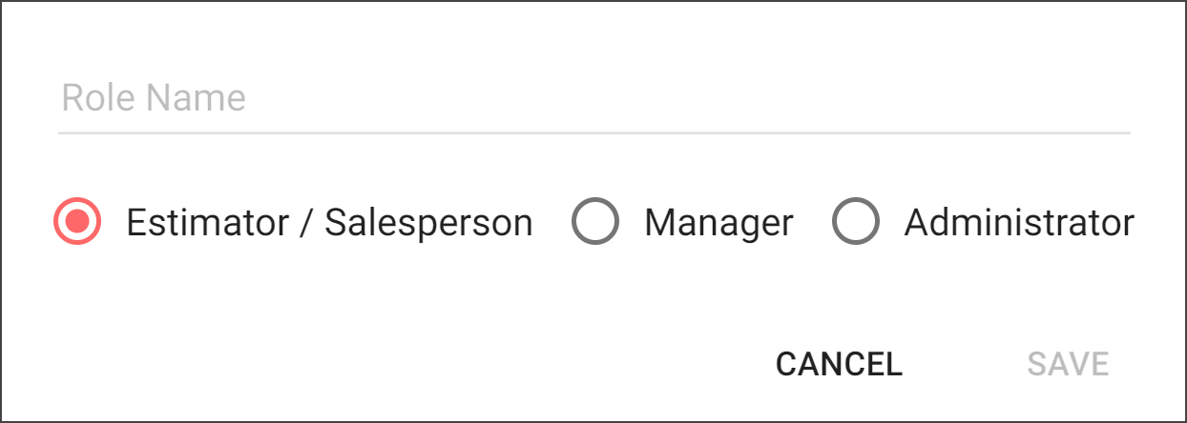Choose Estimator / Salesperson as role type
The height and width of the screenshot is (423, 1187).
point(77,222)
